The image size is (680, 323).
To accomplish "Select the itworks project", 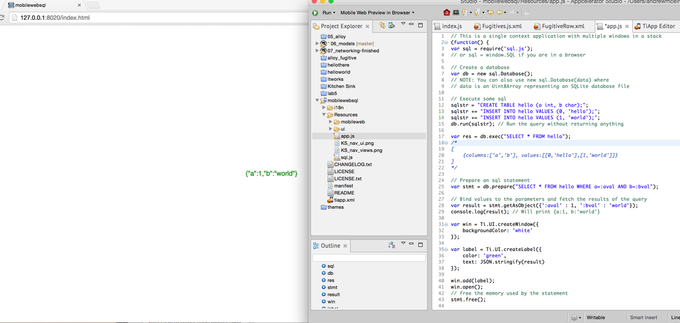I will pyautogui.click(x=332, y=79).
